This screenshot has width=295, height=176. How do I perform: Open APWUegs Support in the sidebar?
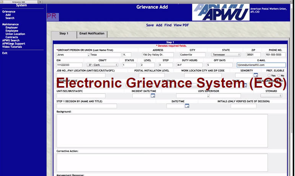13,44
